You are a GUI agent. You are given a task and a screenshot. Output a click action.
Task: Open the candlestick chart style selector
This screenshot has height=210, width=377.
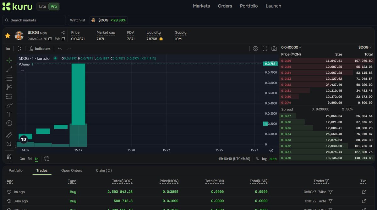click(19, 48)
